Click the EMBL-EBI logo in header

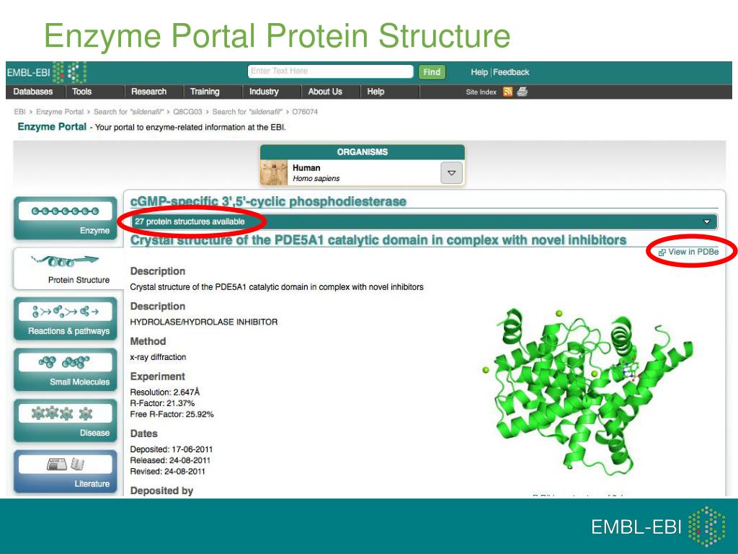pos(47,73)
